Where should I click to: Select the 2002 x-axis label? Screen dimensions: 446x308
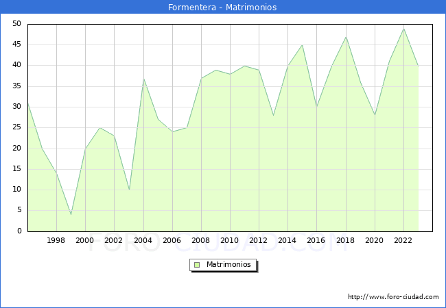113,240
